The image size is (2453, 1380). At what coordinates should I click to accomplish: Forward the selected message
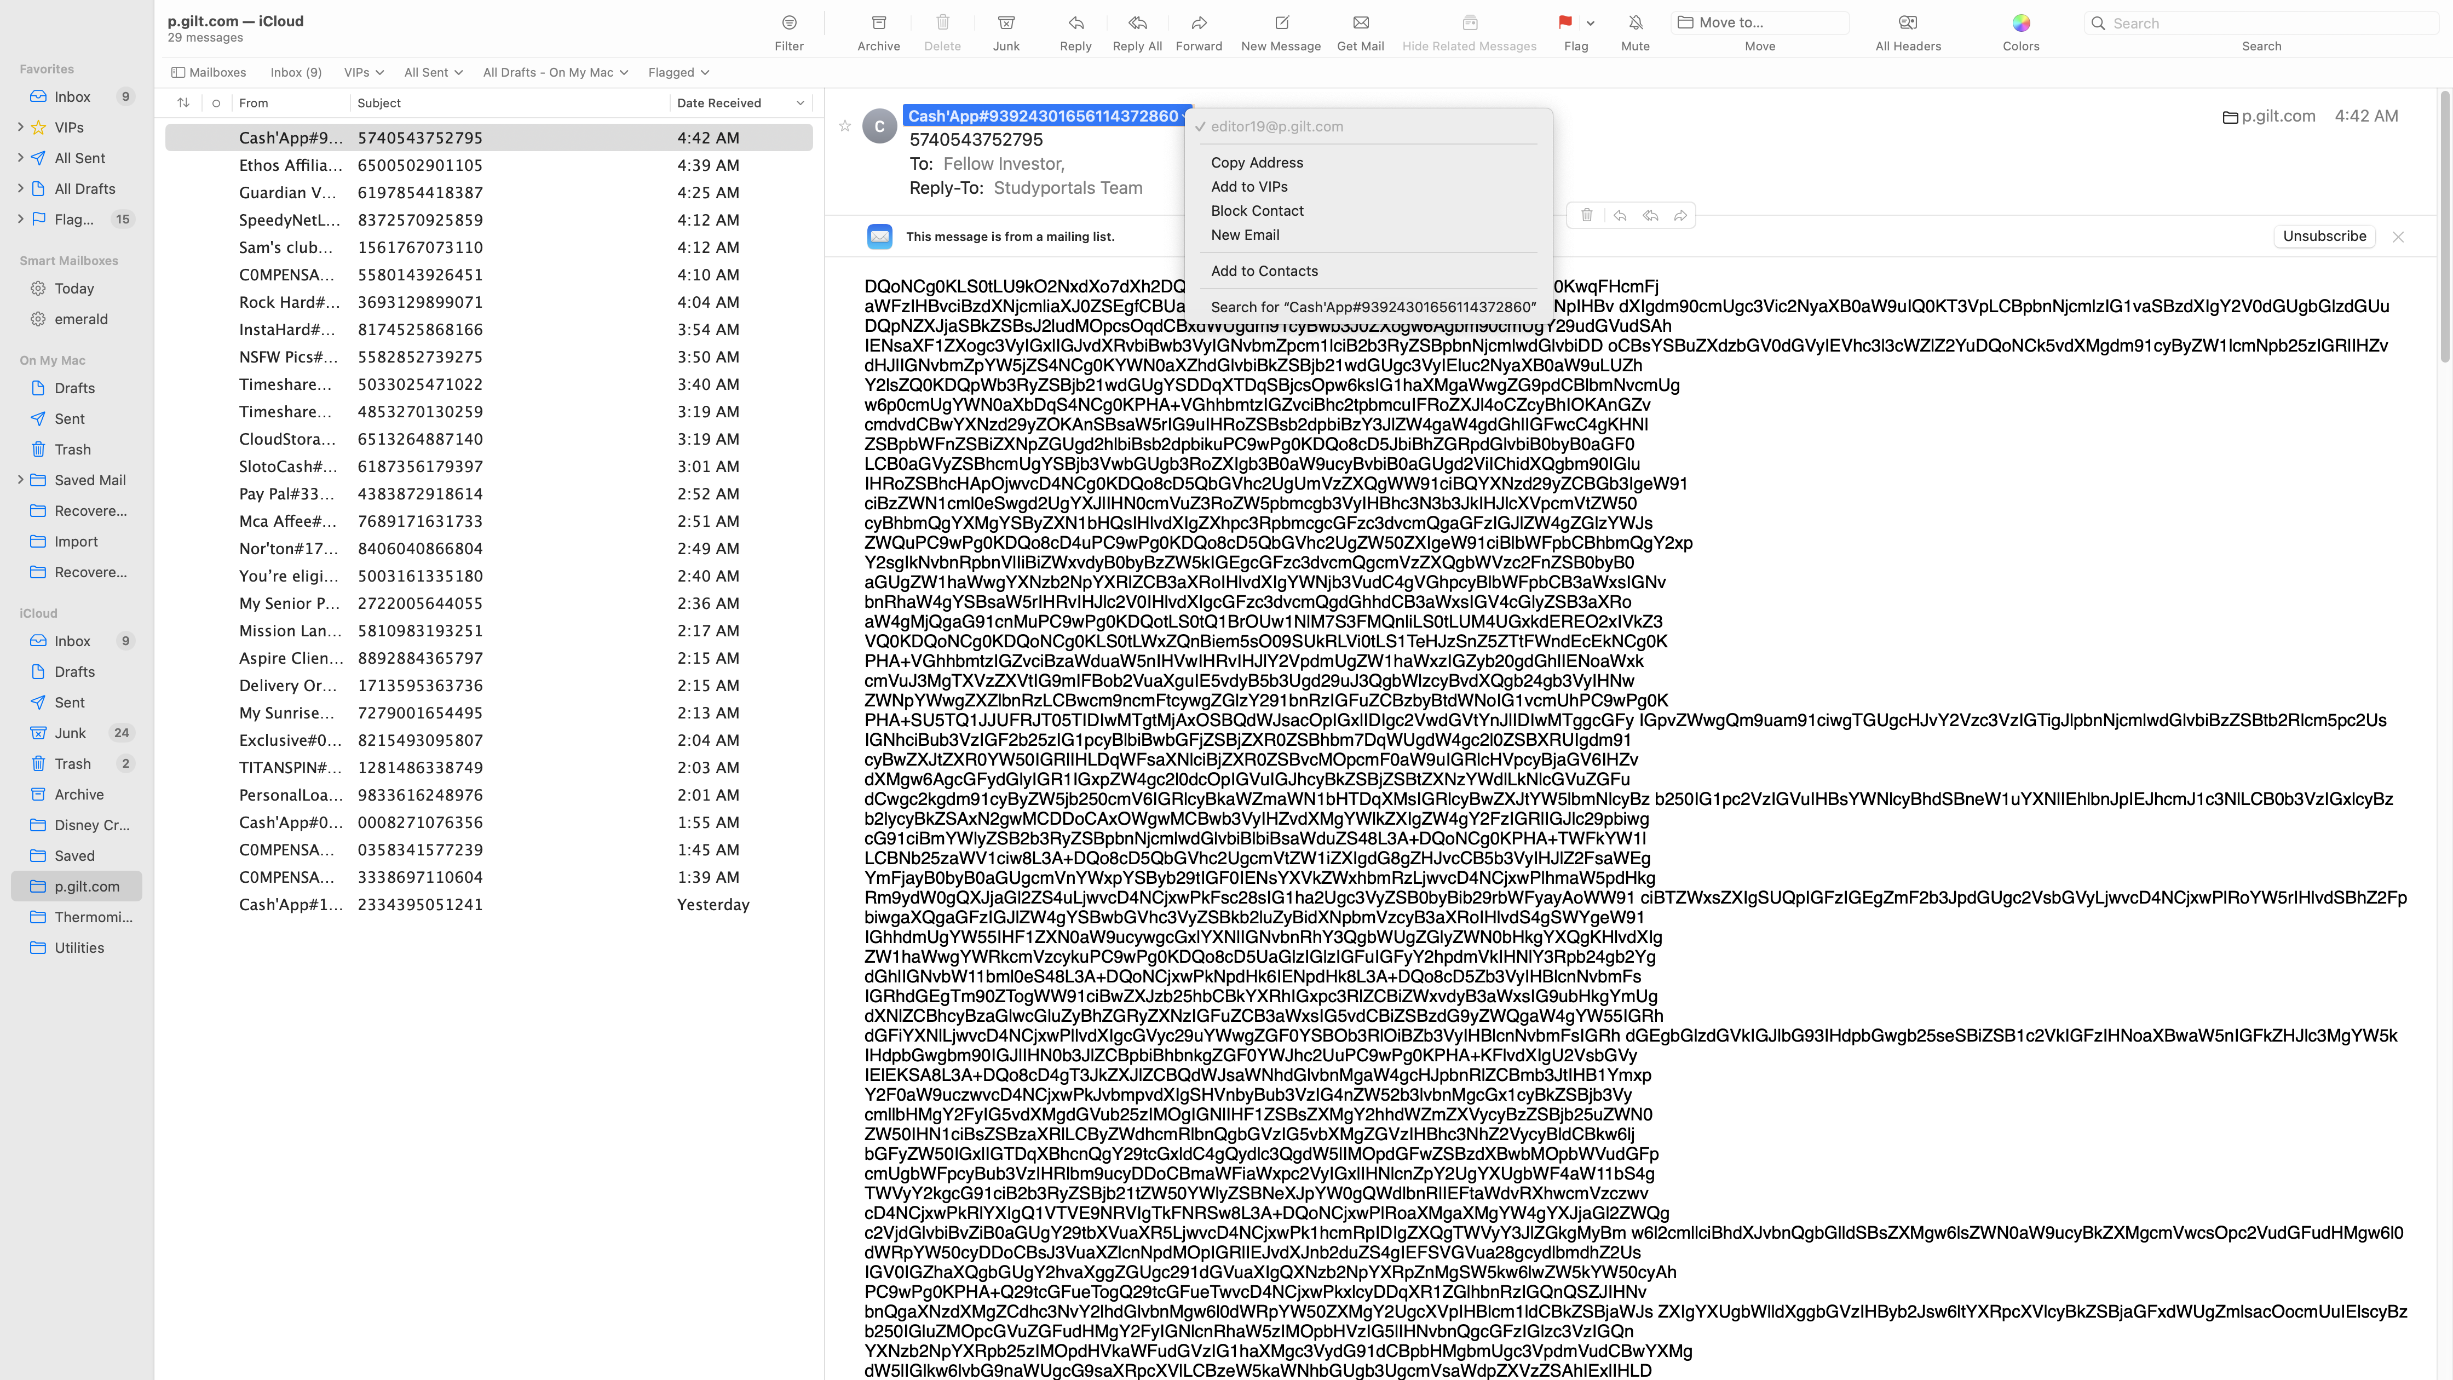(x=1199, y=23)
